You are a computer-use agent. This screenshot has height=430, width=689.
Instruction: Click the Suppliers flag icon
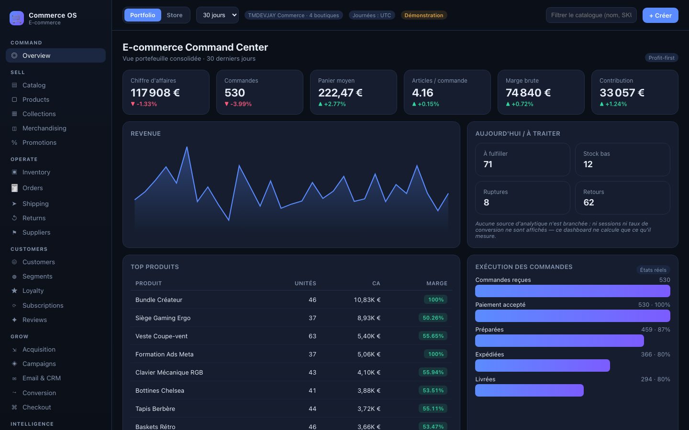click(x=14, y=232)
